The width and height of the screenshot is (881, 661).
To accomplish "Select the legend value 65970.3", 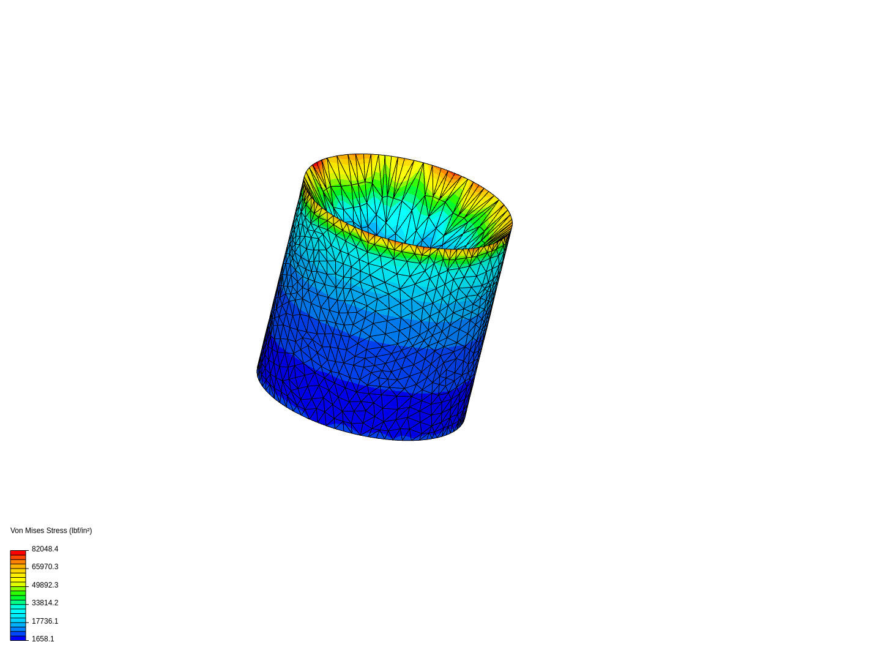I will pos(45,567).
